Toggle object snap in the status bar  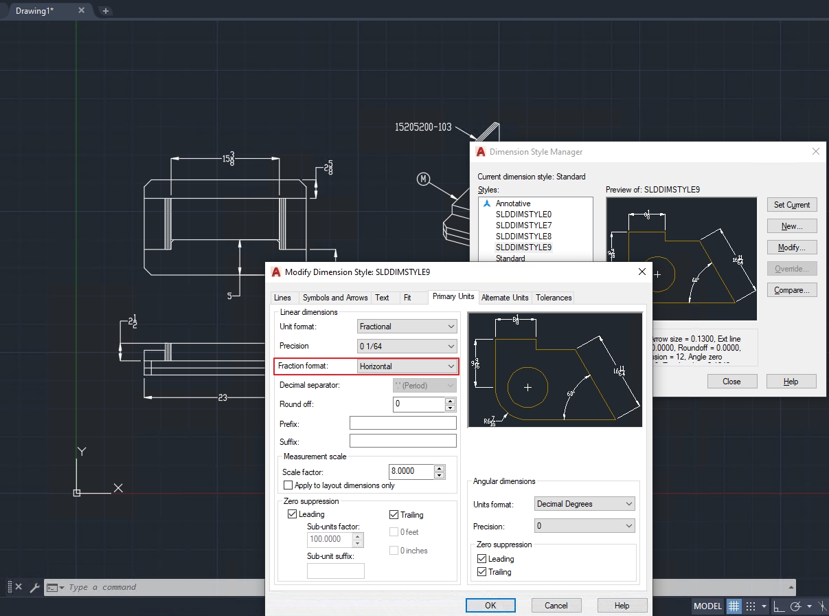click(822, 606)
